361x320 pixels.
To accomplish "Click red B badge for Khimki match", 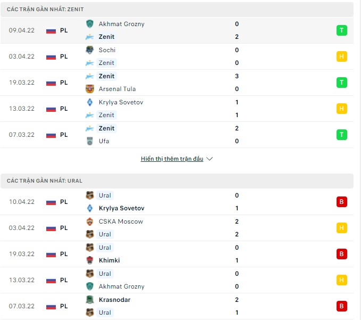I will (341, 254).
